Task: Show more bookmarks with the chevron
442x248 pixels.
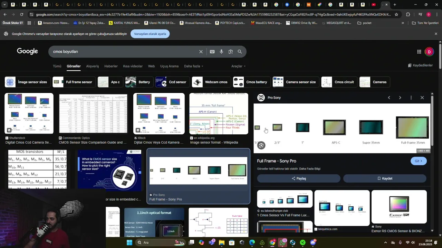Action: click(x=403, y=23)
